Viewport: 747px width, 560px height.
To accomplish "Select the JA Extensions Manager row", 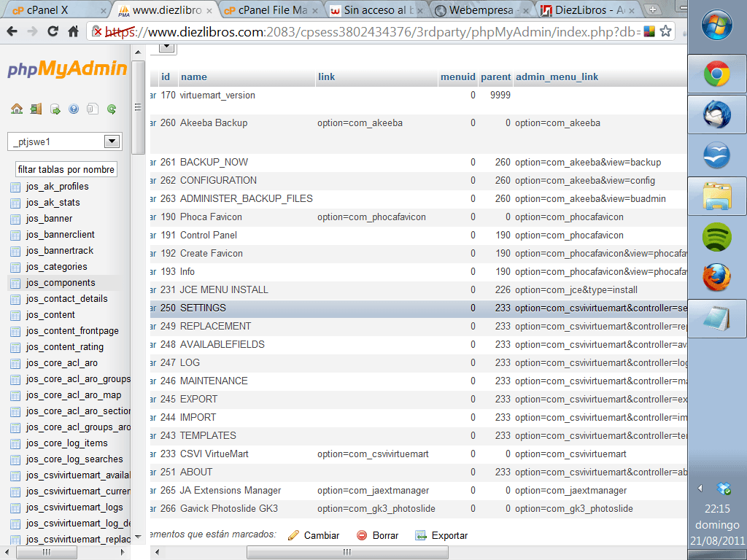I will [418, 491].
